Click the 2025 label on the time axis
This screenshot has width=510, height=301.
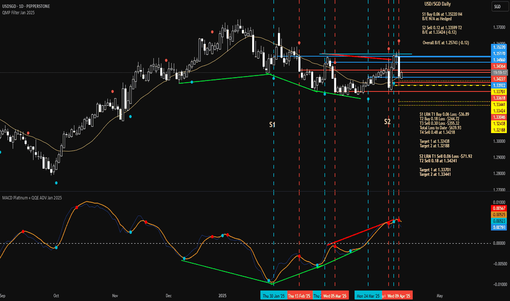(223, 296)
